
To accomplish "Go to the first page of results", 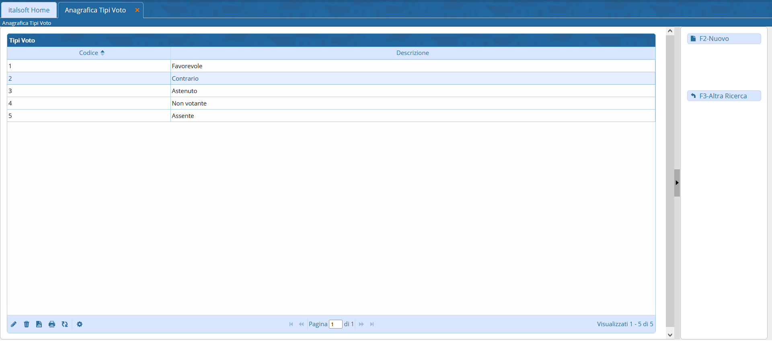I will click(x=291, y=324).
